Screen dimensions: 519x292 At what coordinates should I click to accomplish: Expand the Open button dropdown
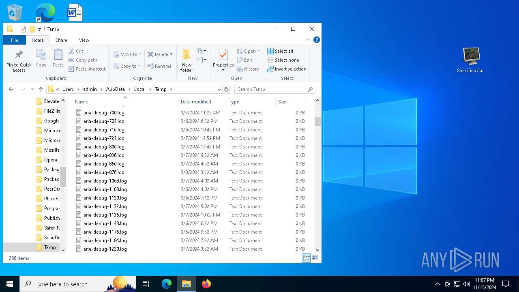[x=259, y=51]
